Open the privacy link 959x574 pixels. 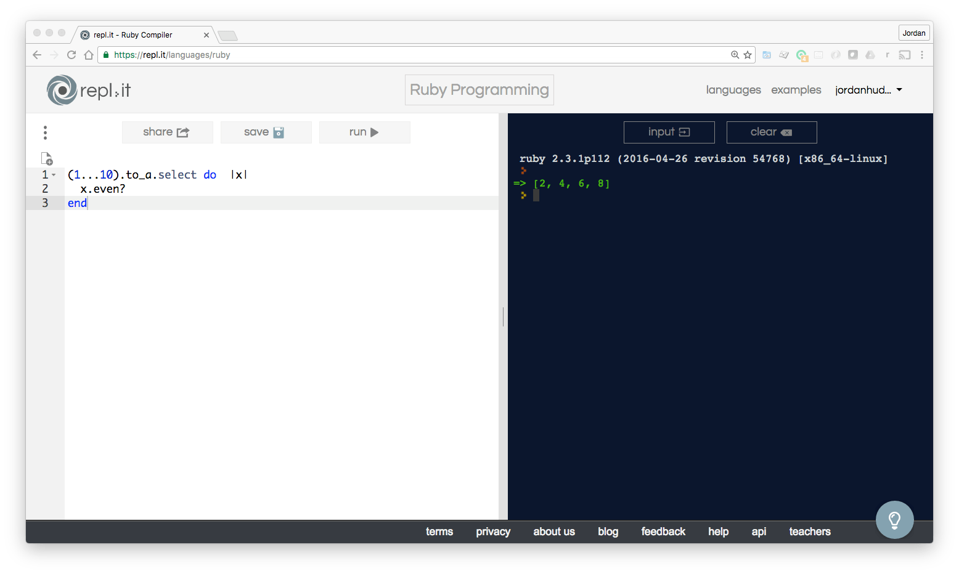tap(493, 532)
